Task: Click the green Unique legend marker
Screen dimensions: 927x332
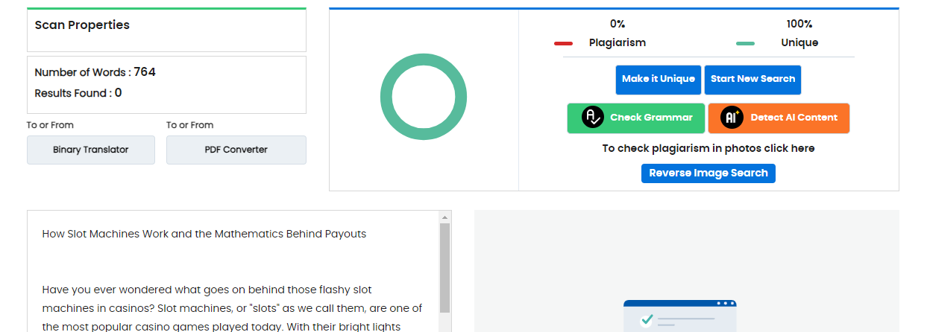Action: [x=745, y=43]
